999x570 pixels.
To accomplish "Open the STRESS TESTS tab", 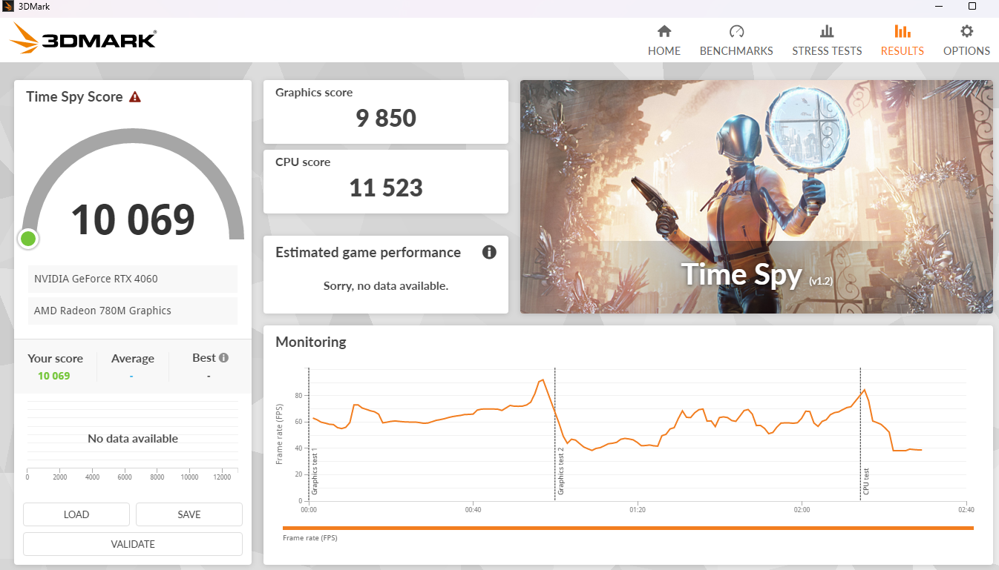I will 827,40.
